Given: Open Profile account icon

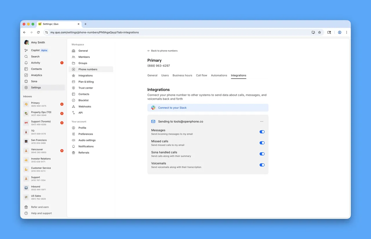Looking at the screenshot, I should tap(74, 128).
